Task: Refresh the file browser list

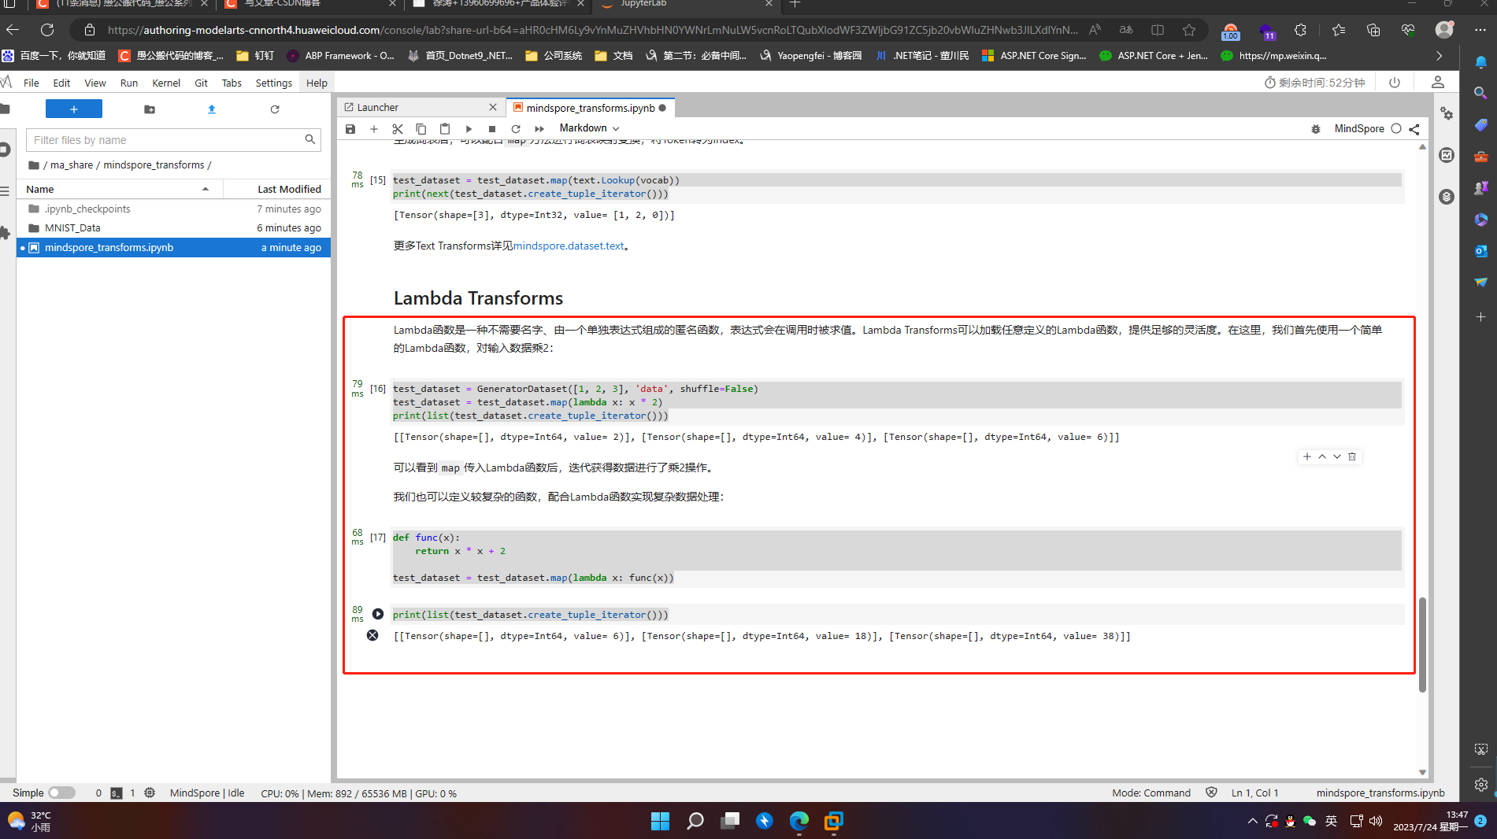Action: (275, 109)
